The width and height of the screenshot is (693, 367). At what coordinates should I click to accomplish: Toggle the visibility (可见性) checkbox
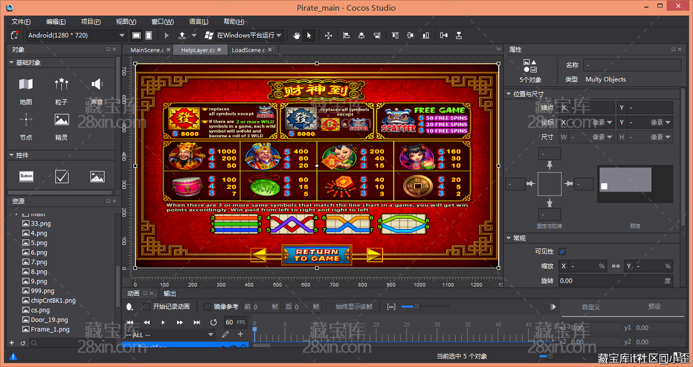562,251
